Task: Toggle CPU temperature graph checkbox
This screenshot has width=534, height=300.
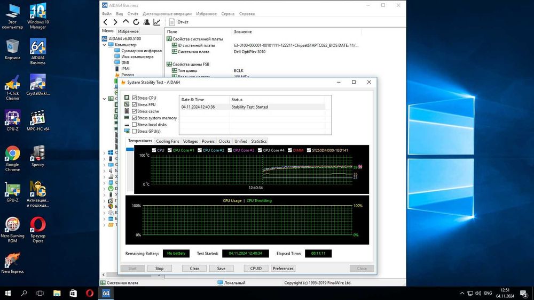Action: [154, 150]
